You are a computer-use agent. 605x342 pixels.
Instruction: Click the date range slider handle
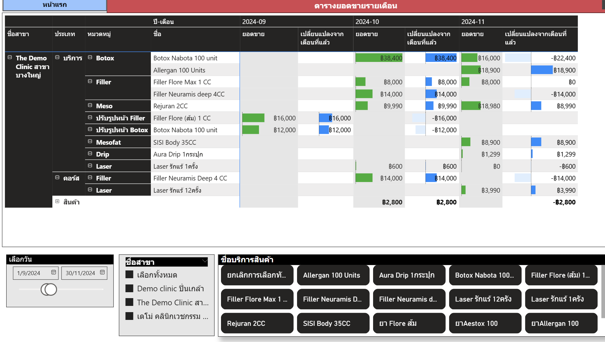(x=50, y=289)
